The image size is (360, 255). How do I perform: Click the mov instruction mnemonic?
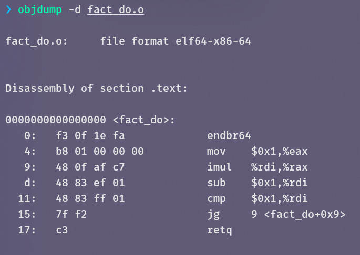[216, 151]
